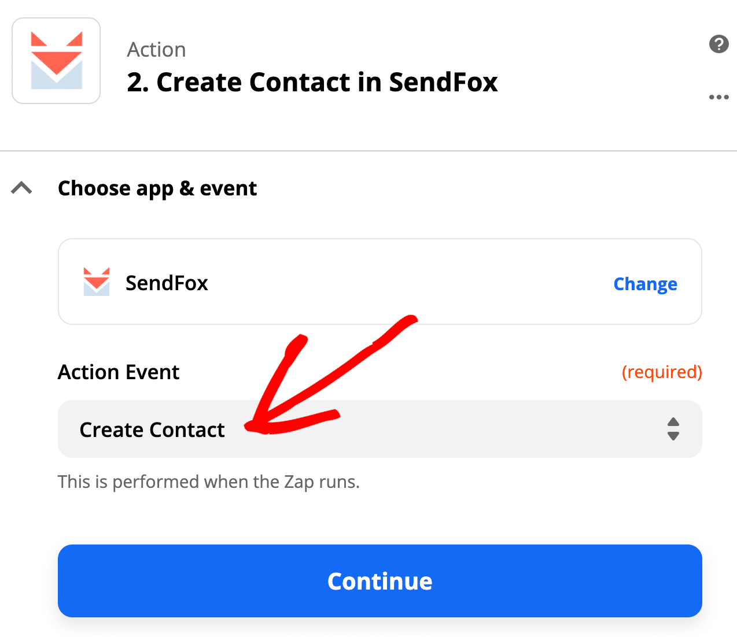The width and height of the screenshot is (737, 637).
Task: Click the up triangle in Action Event selector
Action: pos(673,421)
